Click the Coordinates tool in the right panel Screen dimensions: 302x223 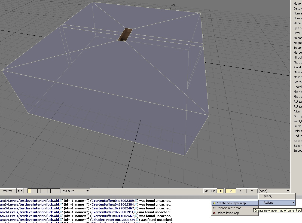click(298, 87)
